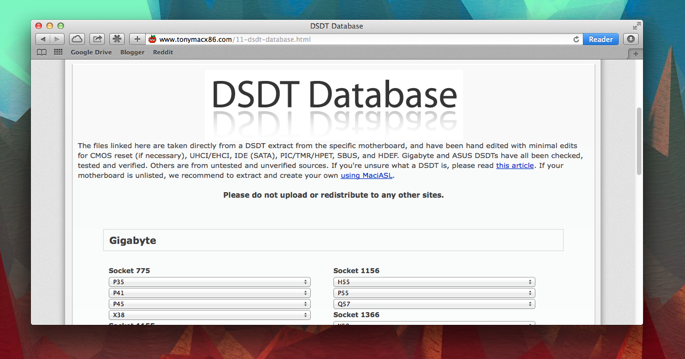The width and height of the screenshot is (685, 359).
Task: Open the iCloud Tabs button
Action: [x=77, y=39]
